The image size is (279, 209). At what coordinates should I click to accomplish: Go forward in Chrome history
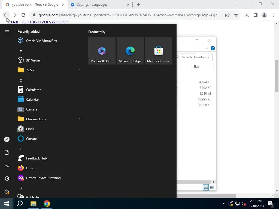(15, 15)
